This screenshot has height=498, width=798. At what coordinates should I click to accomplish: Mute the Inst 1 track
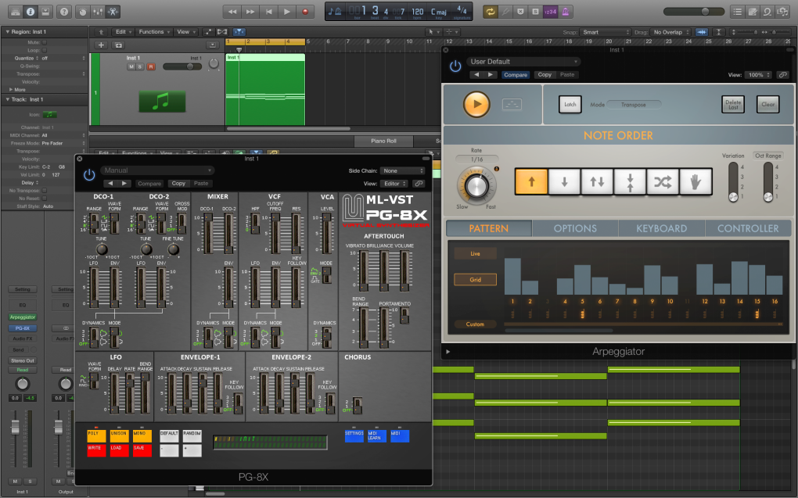pyautogui.click(x=131, y=66)
